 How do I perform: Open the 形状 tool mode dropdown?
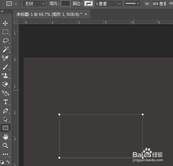pyautogui.click(x=34, y=4)
